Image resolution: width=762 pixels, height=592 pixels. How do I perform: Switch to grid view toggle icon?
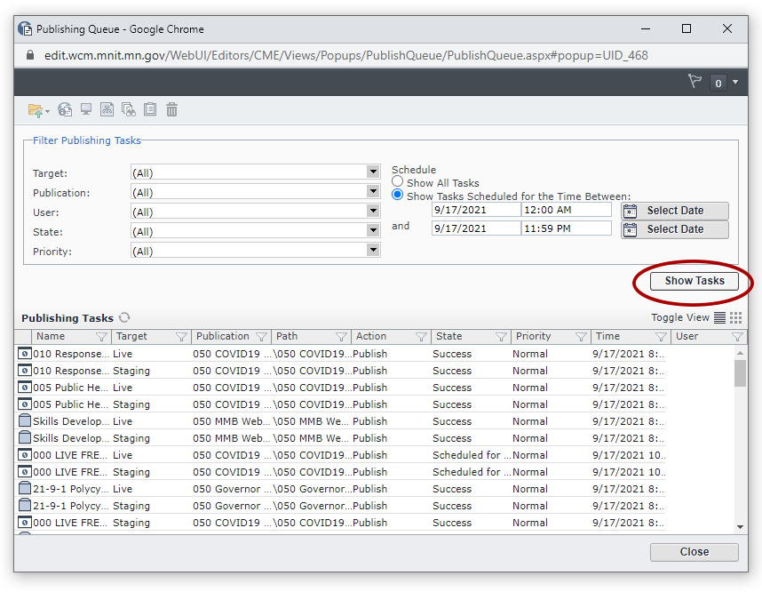(735, 317)
